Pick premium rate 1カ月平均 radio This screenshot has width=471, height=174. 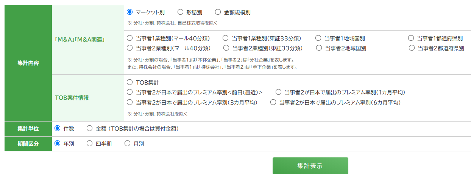pos(278,92)
